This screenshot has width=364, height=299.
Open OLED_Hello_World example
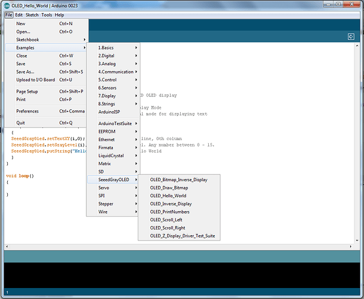click(179, 196)
